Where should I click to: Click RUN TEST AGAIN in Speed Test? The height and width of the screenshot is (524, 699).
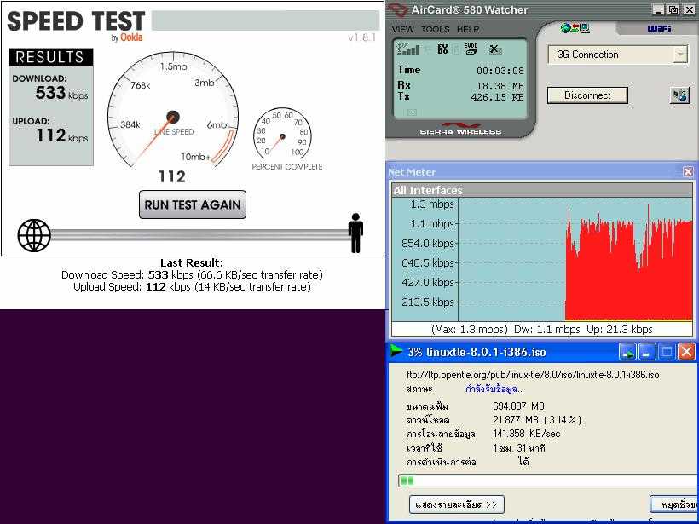point(193,204)
